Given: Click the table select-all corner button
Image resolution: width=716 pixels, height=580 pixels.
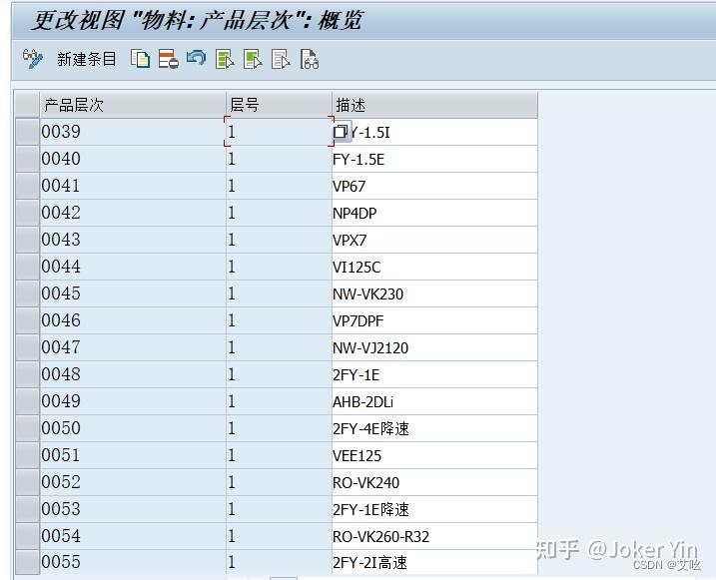Looking at the screenshot, I should pos(27,105).
